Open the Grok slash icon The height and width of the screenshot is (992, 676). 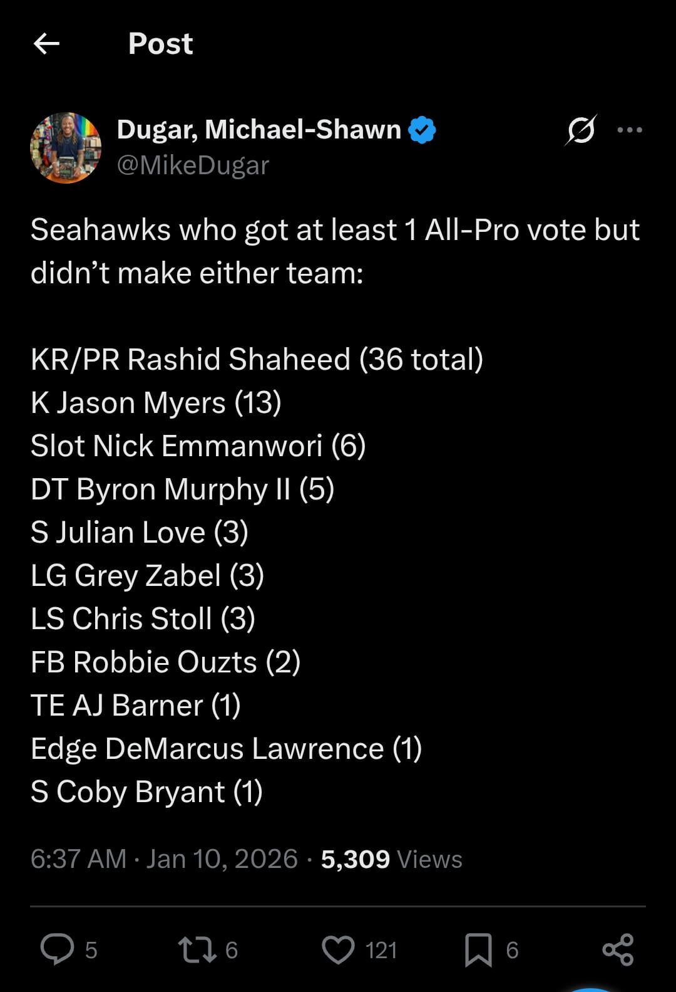[581, 130]
